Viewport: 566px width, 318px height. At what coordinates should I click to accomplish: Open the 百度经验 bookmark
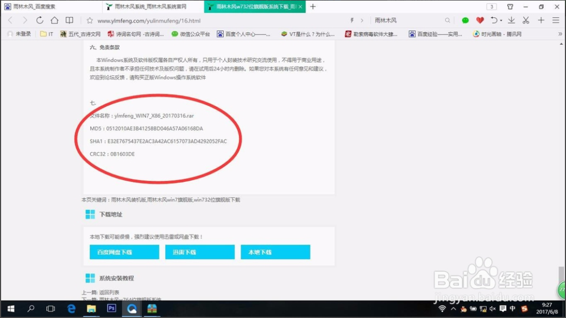pos(436,34)
